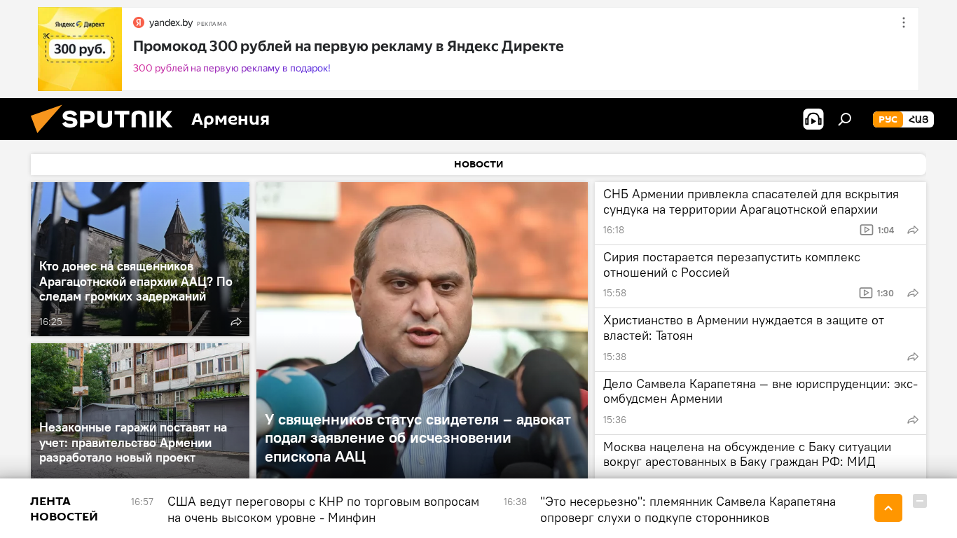Viewport: 957px width, 538px height.
Task: Share the article posted at 16:18
Action: click(913, 230)
